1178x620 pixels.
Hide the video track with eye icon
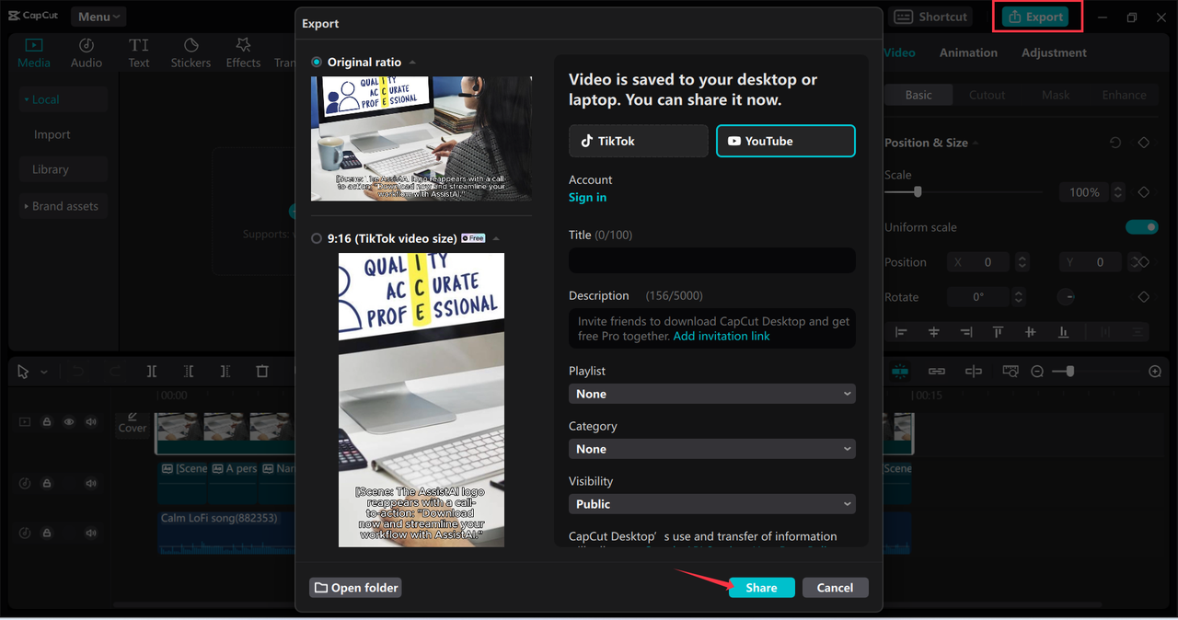tap(69, 421)
